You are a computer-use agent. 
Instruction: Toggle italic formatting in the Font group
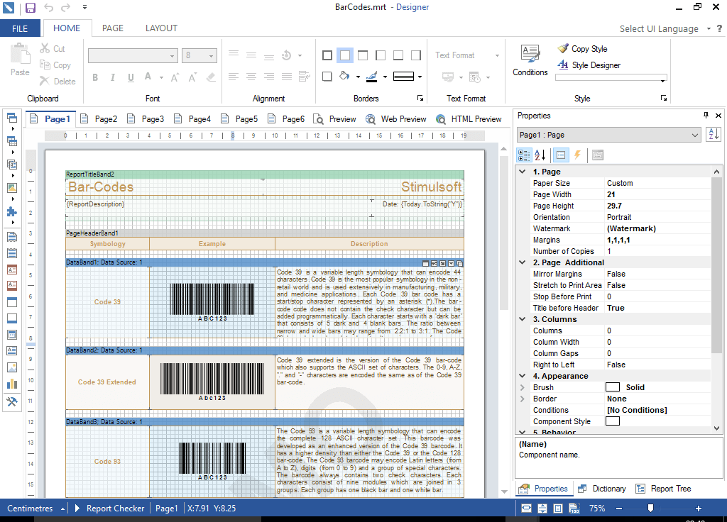pos(111,77)
